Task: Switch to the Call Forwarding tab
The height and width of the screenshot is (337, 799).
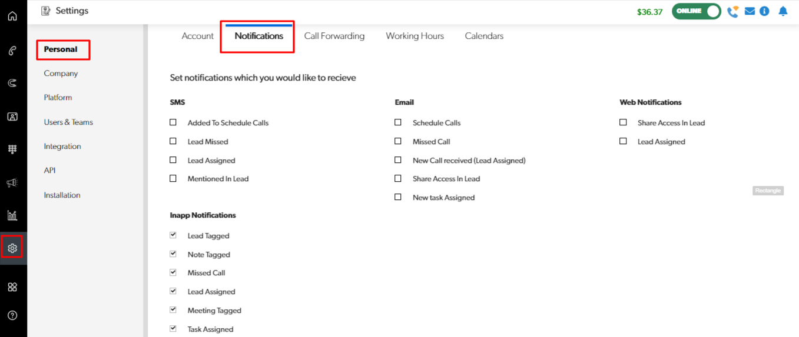Action: (x=334, y=36)
